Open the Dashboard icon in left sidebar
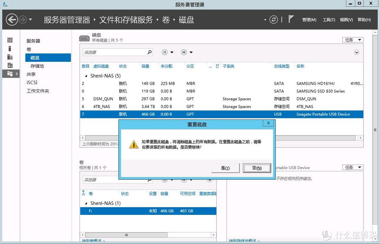This screenshot has width=380, height=244. (x=10, y=40)
